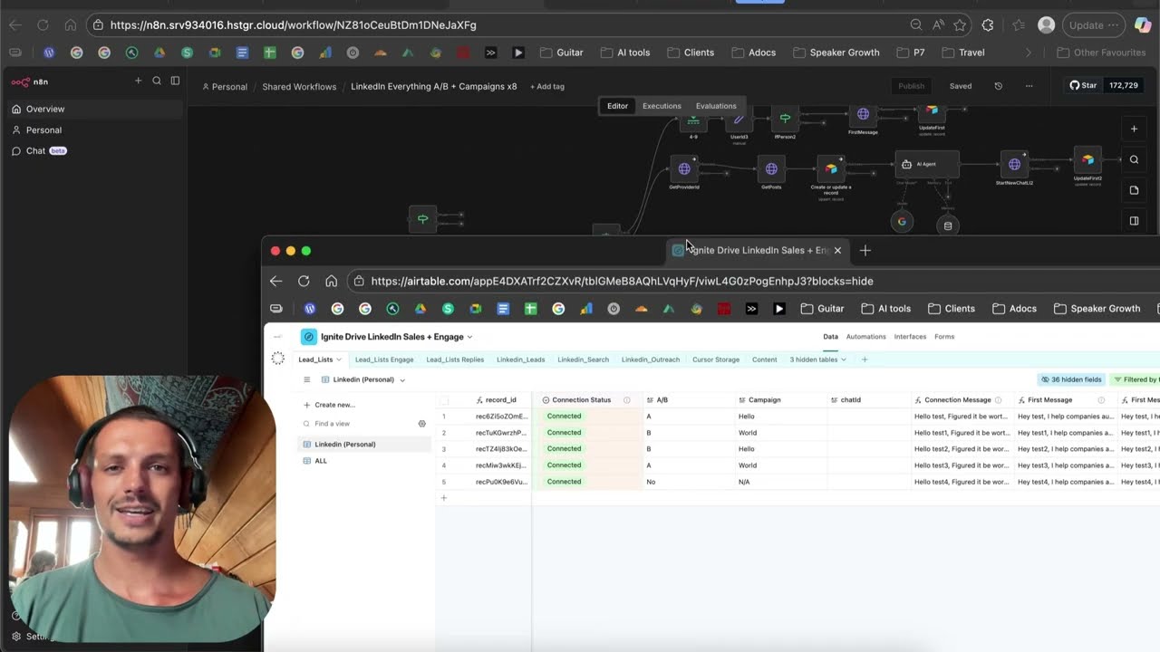Click the Google model sub-node under AI Agent
Screen dimensions: 1160x652
click(x=902, y=221)
